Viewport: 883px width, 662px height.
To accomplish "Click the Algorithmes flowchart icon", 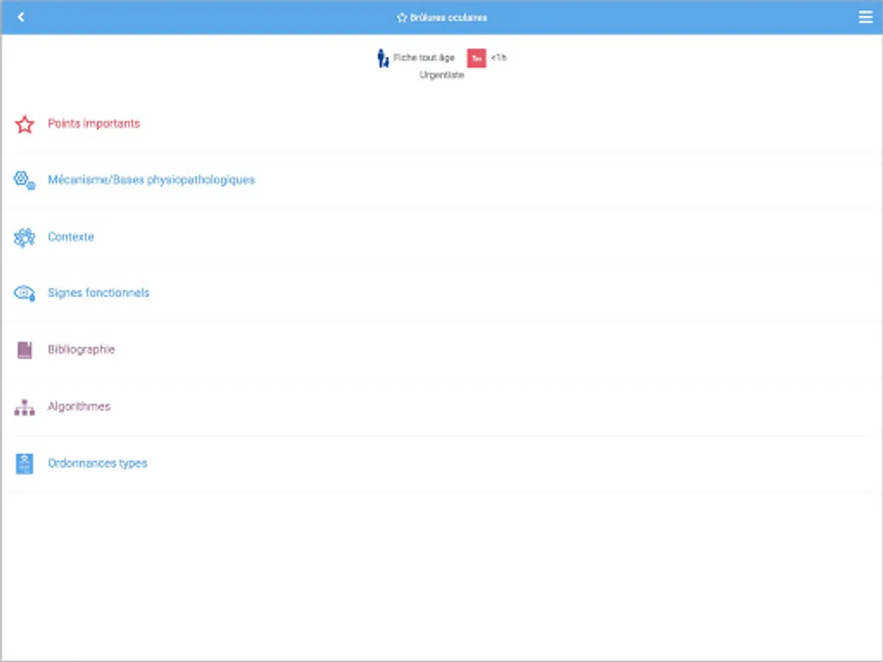I will (24, 407).
